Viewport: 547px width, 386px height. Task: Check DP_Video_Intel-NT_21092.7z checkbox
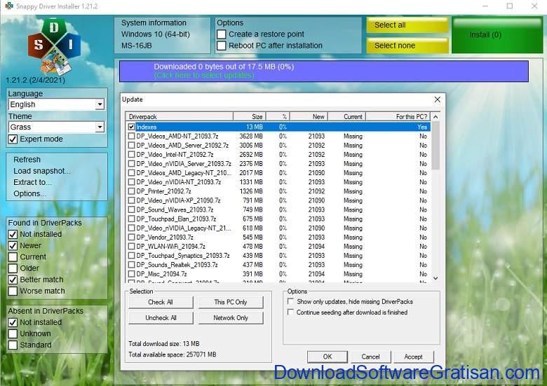(x=132, y=154)
